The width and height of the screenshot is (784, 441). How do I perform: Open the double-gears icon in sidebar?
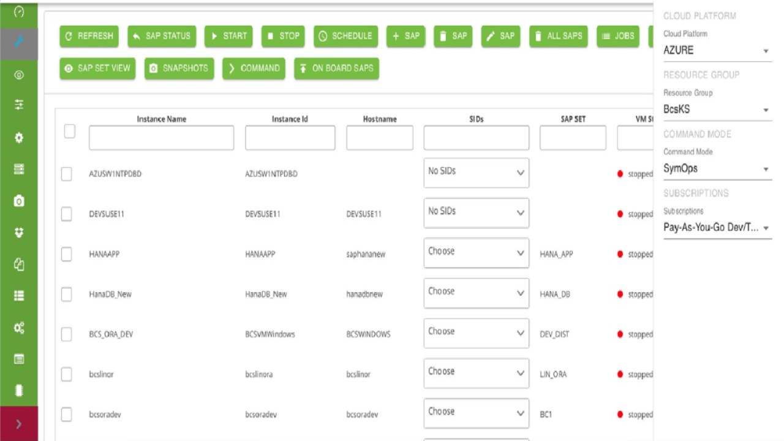click(18, 328)
